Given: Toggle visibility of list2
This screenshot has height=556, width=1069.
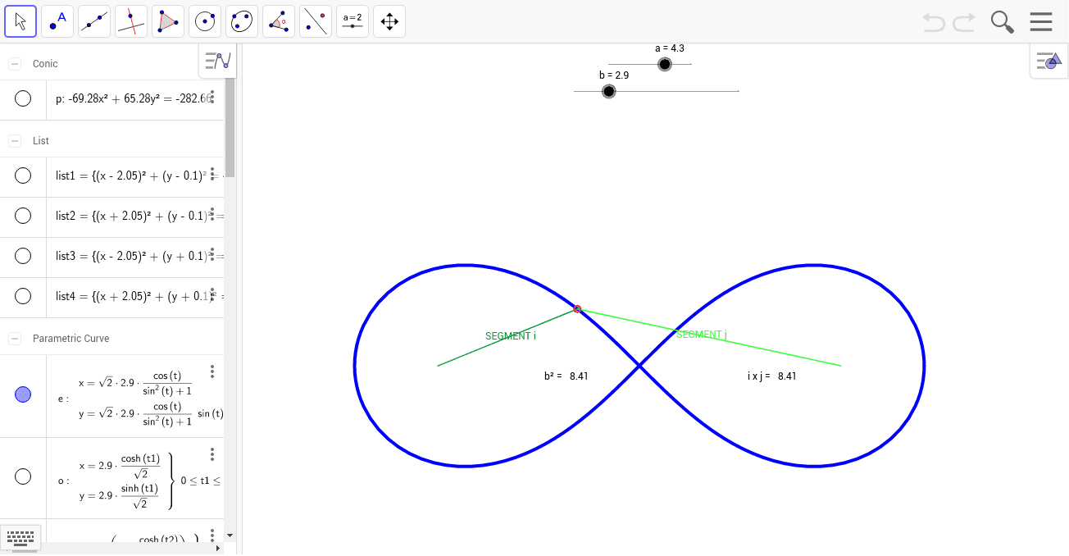Looking at the screenshot, I should pos(23,216).
